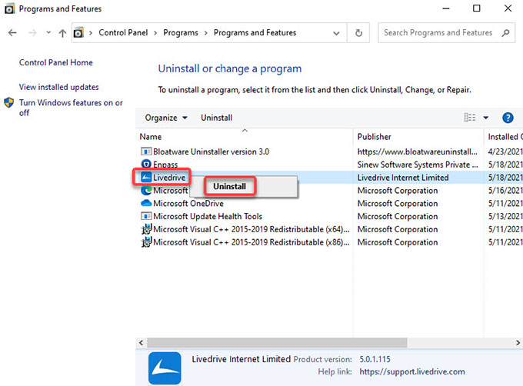Image resolution: width=523 pixels, height=386 pixels.
Task: Click Uninstall in the toolbar
Action: [216, 118]
